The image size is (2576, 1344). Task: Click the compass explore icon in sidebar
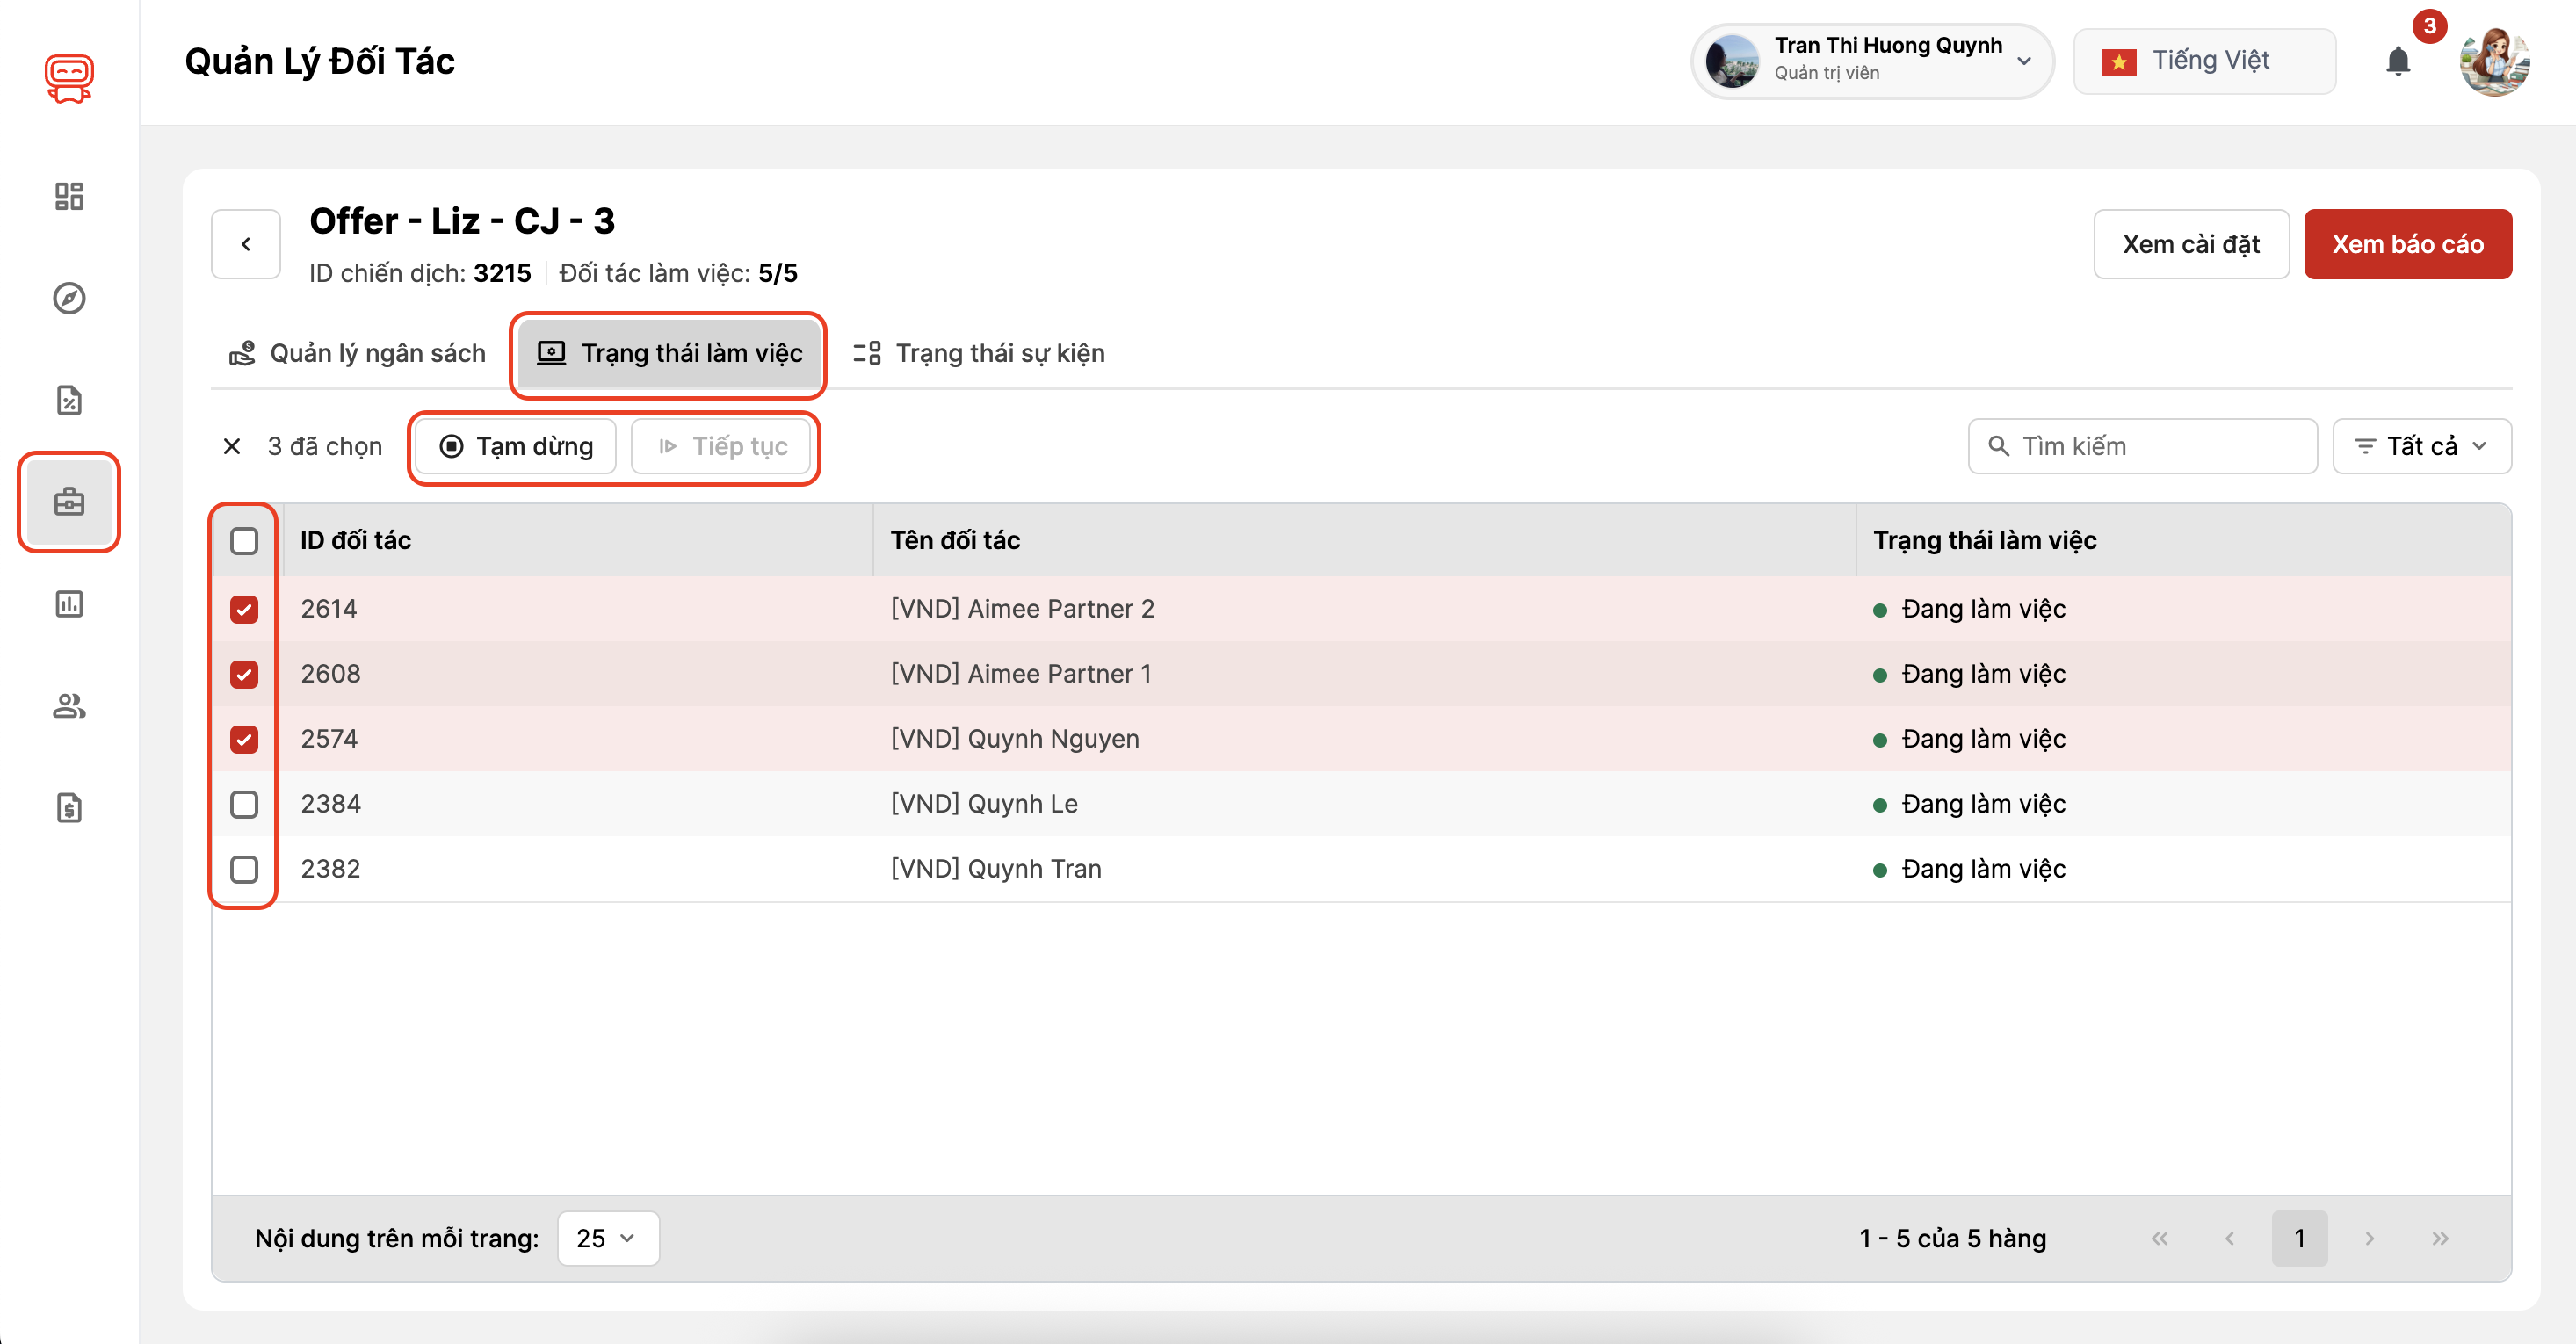click(69, 298)
